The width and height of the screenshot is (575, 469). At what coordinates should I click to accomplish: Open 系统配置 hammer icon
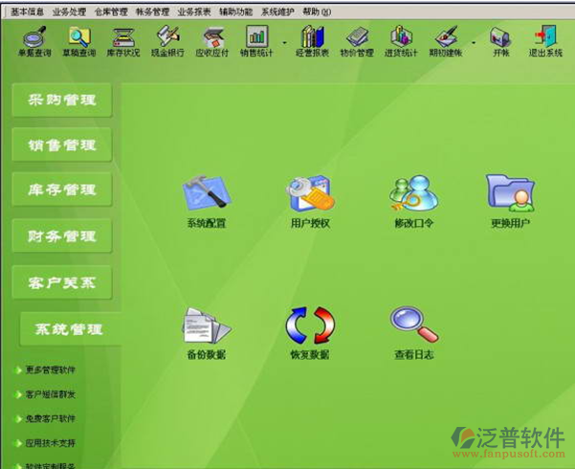(x=207, y=193)
